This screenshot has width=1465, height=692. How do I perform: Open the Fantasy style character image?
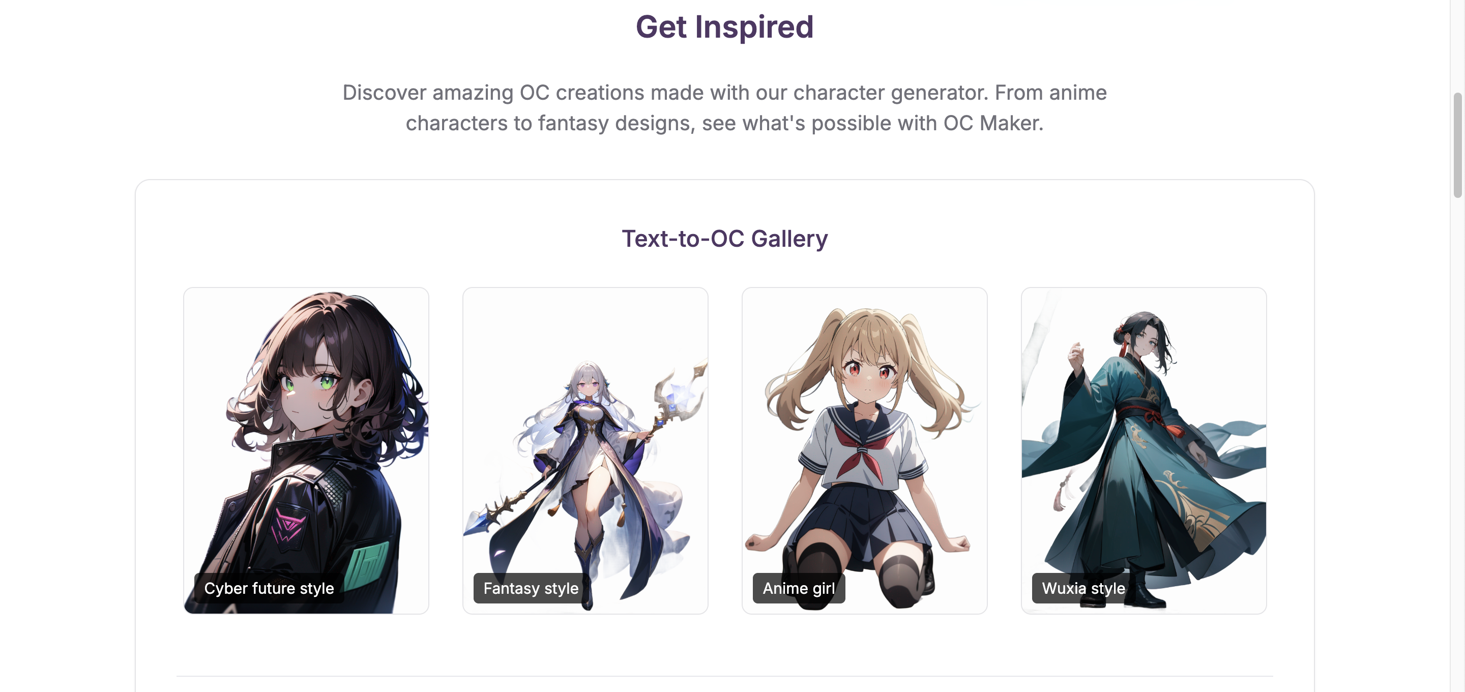[585, 450]
